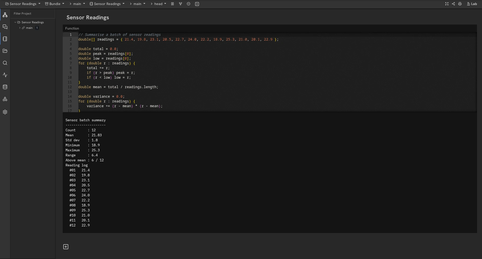The width and height of the screenshot is (482, 259).
Task: Open the search magnifier sidebar icon
Action: pyautogui.click(x=5, y=63)
